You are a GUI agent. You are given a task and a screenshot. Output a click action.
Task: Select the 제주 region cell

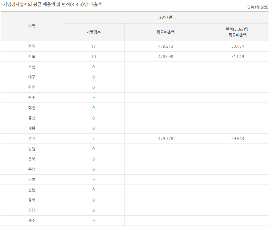click(x=32, y=221)
